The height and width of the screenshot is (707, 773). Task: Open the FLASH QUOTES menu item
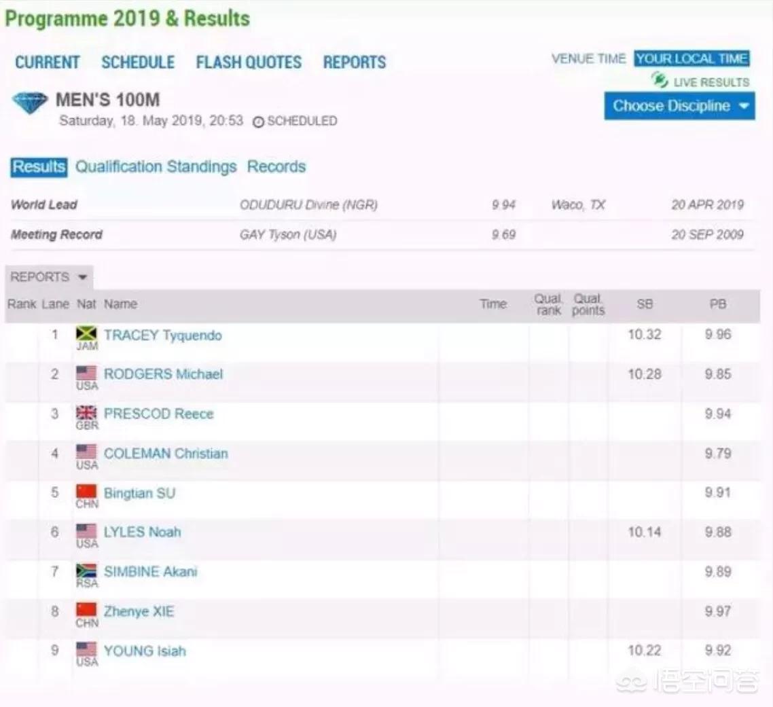click(x=249, y=62)
